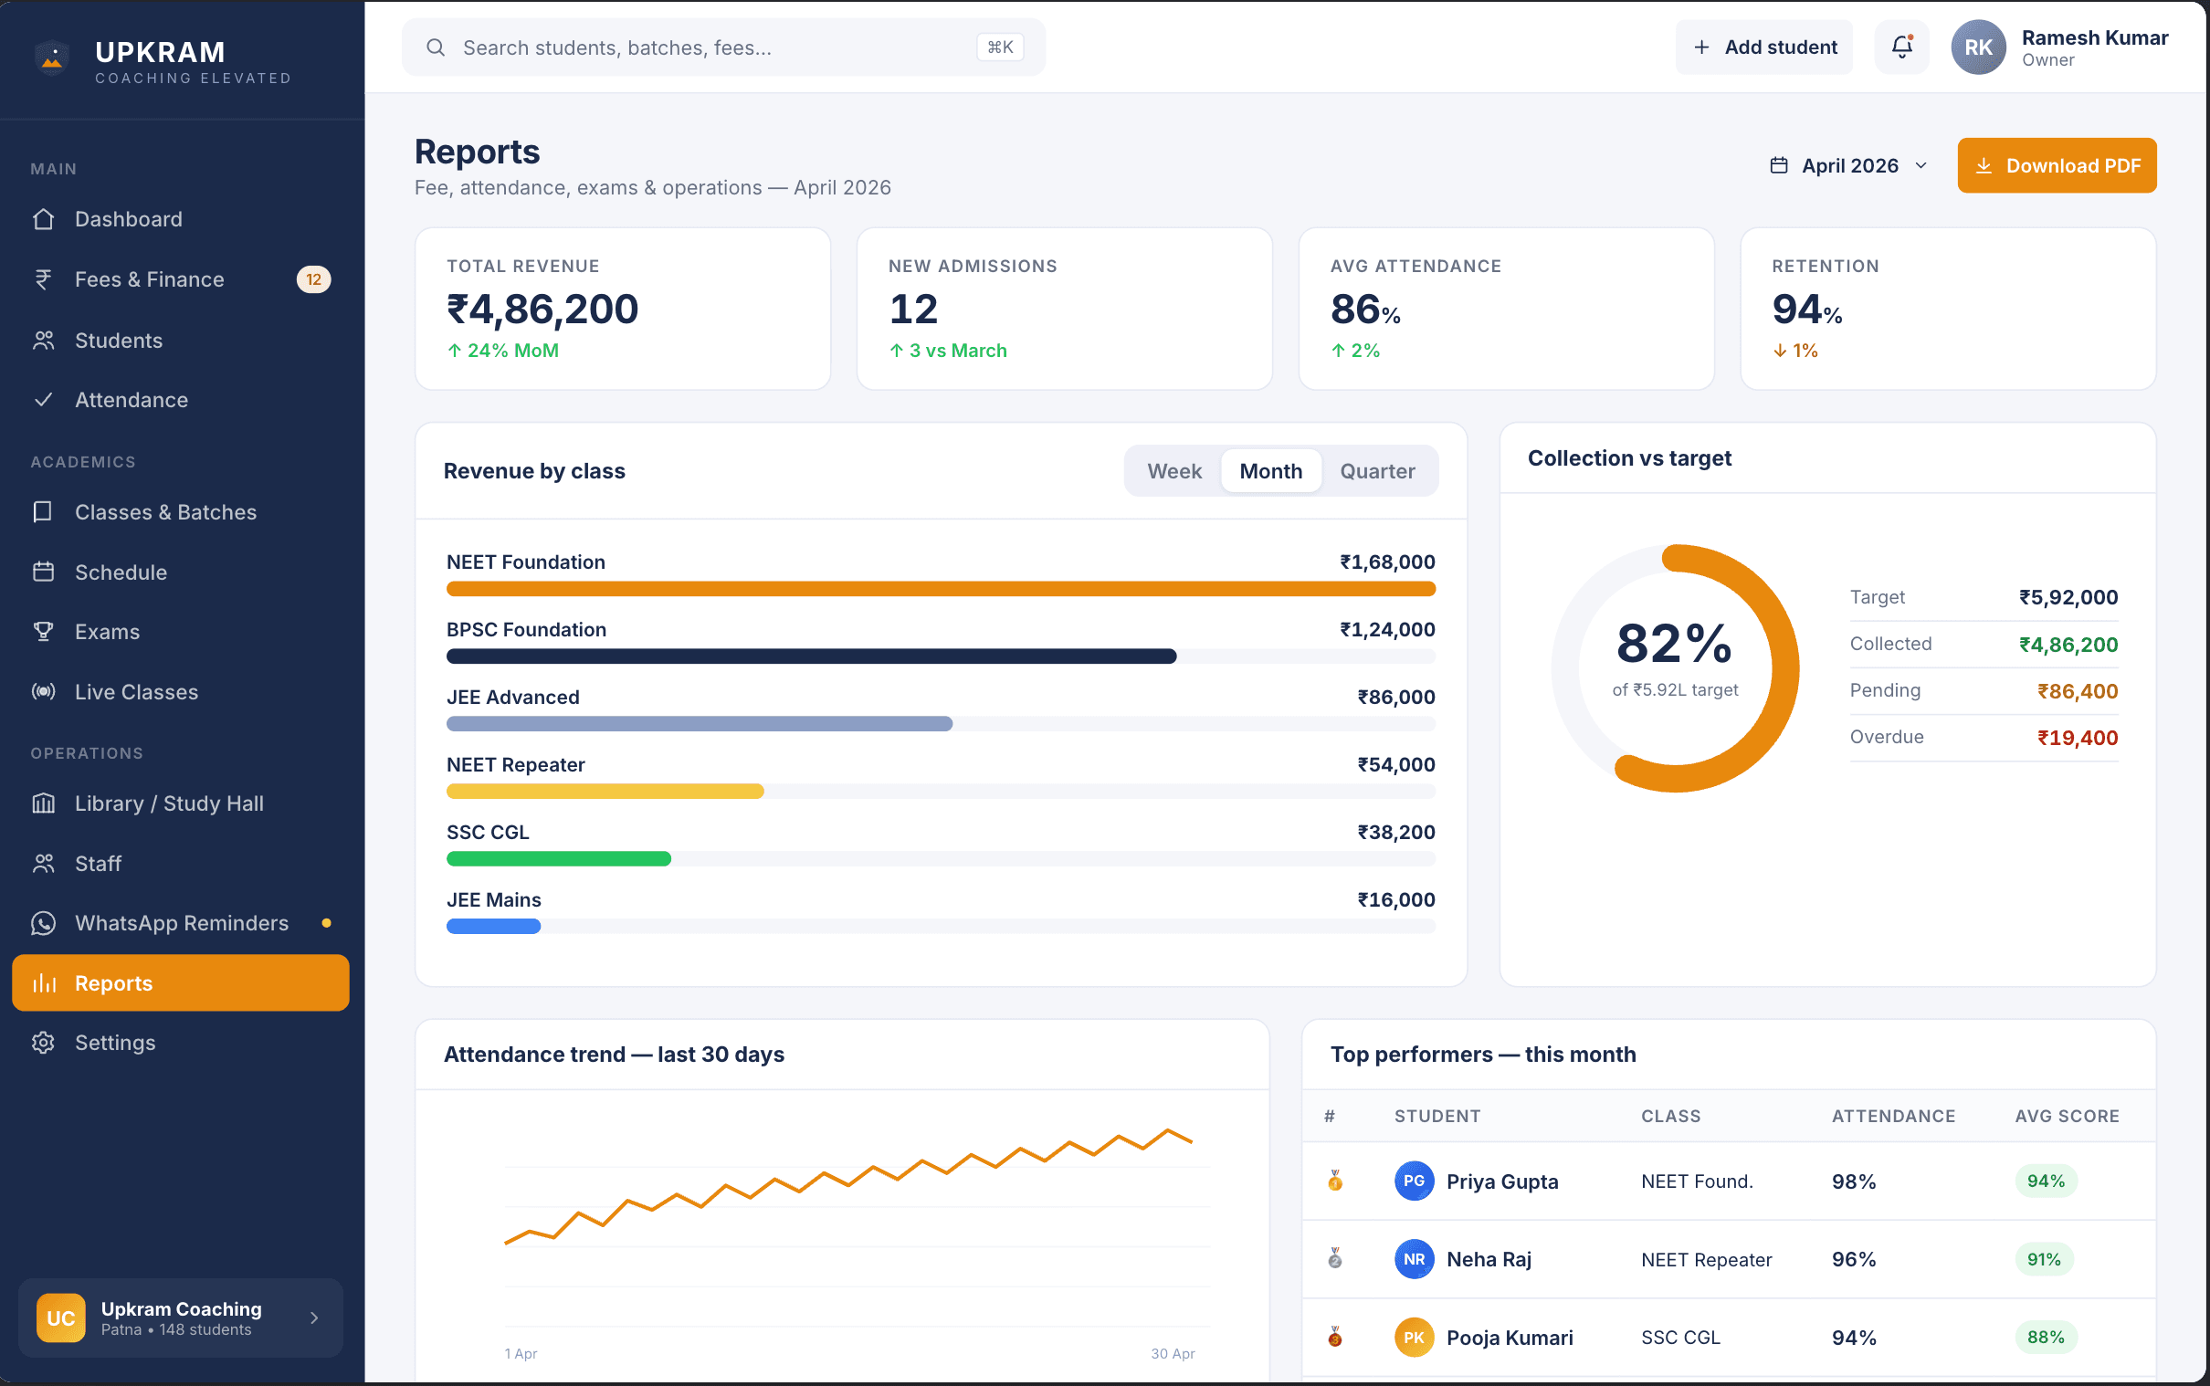Image resolution: width=2210 pixels, height=1386 pixels.
Task: Switch revenue view to Quarter
Action: [x=1378, y=470]
